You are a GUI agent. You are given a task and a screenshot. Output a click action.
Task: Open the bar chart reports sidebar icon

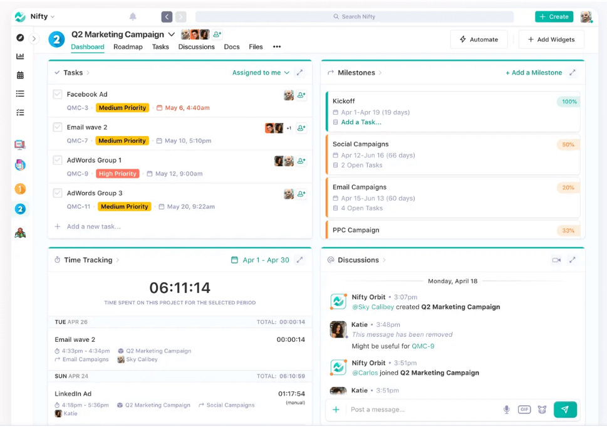coord(20,56)
